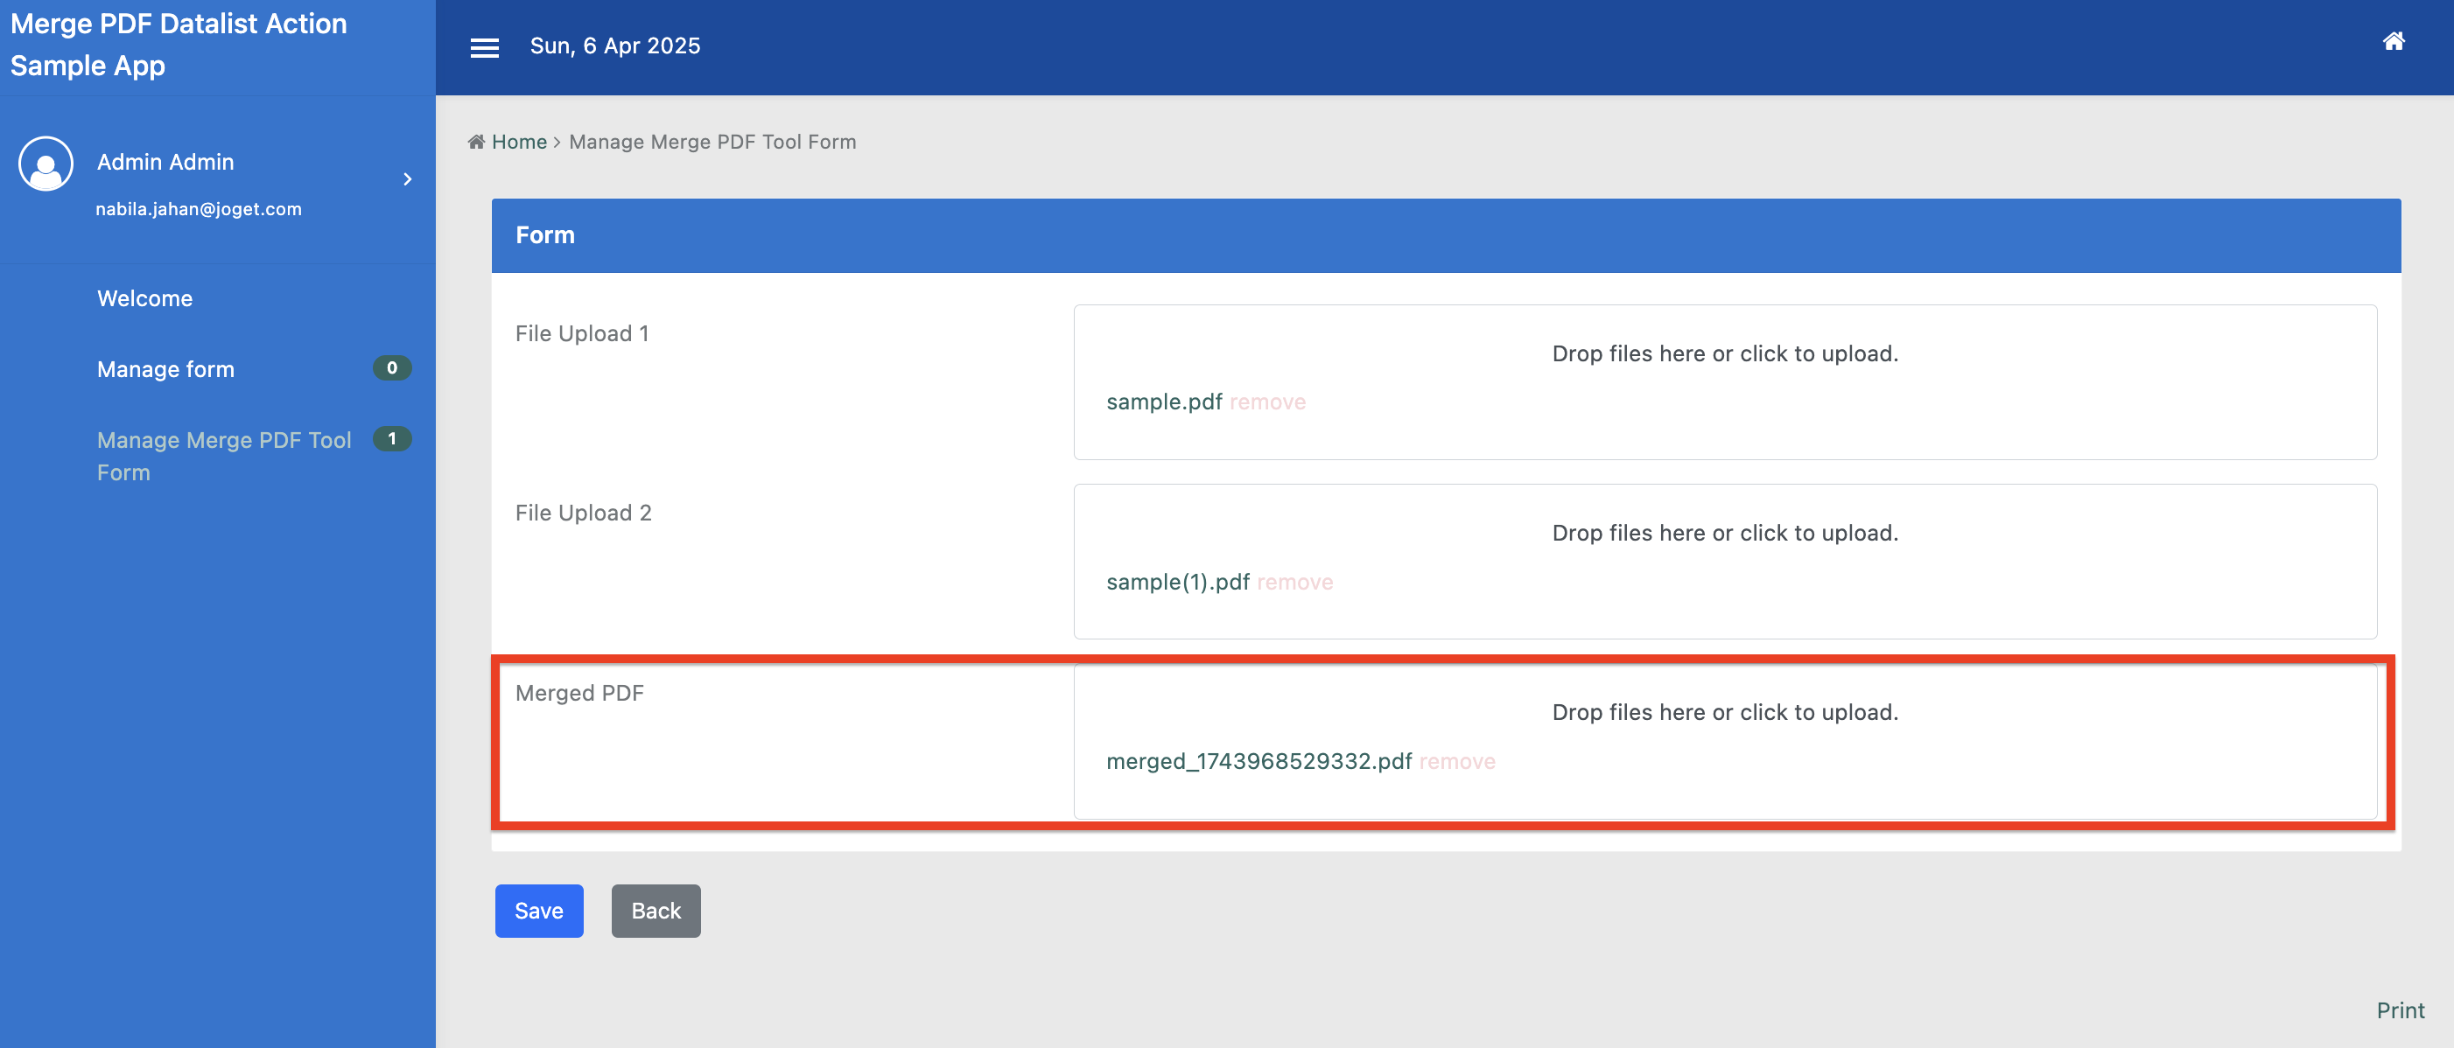Open merged_1743968529332.pdf file link

(x=1259, y=761)
